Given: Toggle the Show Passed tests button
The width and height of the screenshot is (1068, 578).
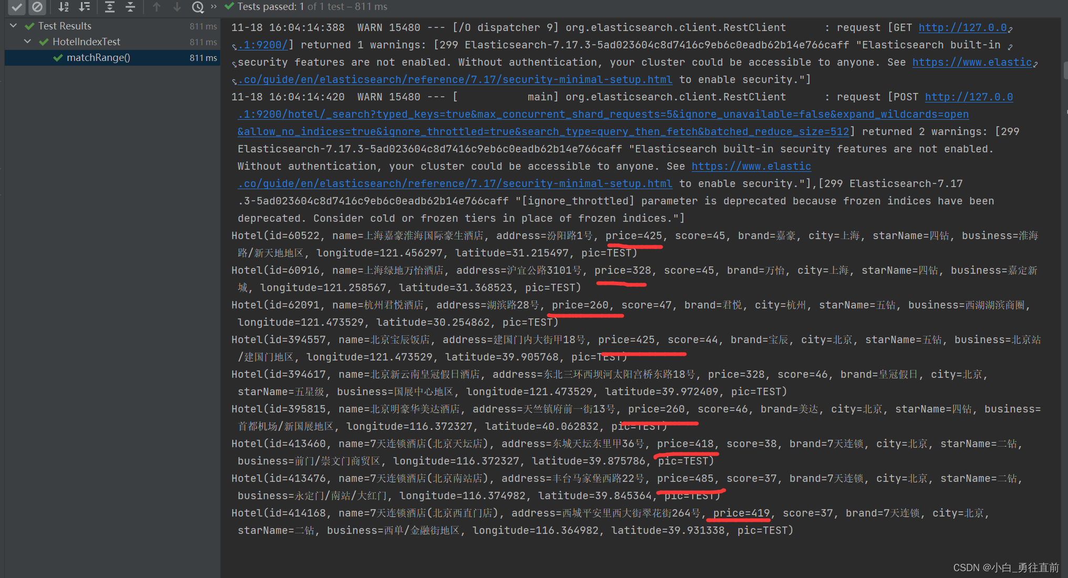Looking at the screenshot, I should coord(16,7).
